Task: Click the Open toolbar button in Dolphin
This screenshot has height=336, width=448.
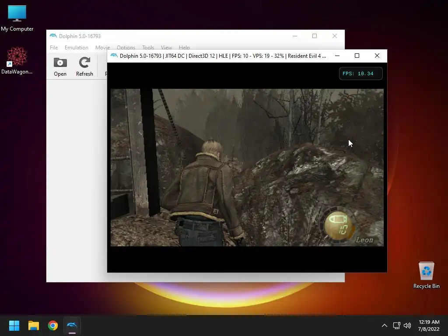Action: click(60, 67)
